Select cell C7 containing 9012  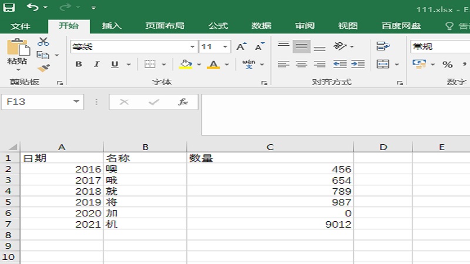click(x=270, y=224)
